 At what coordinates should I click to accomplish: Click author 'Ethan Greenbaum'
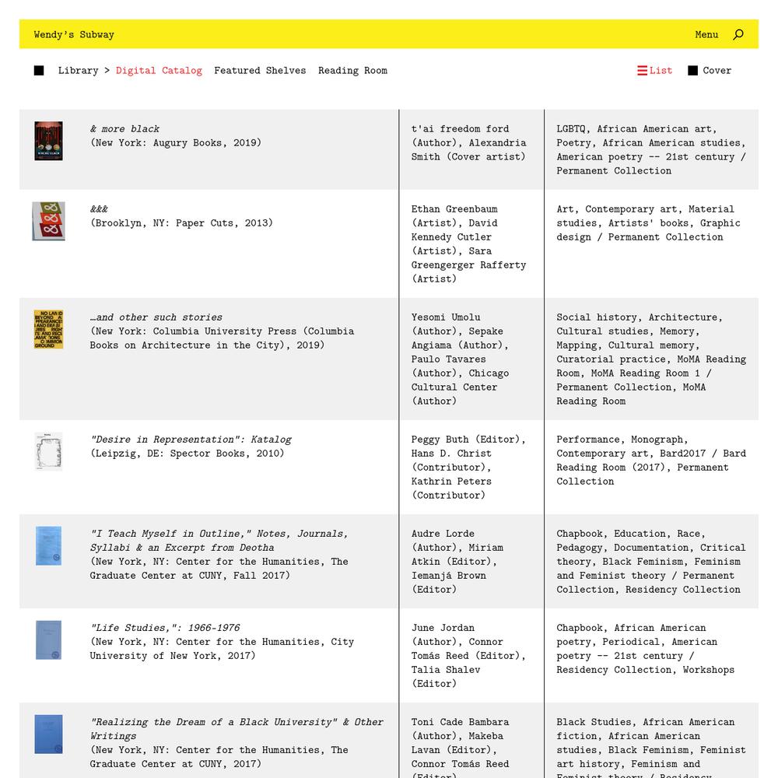click(x=454, y=209)
